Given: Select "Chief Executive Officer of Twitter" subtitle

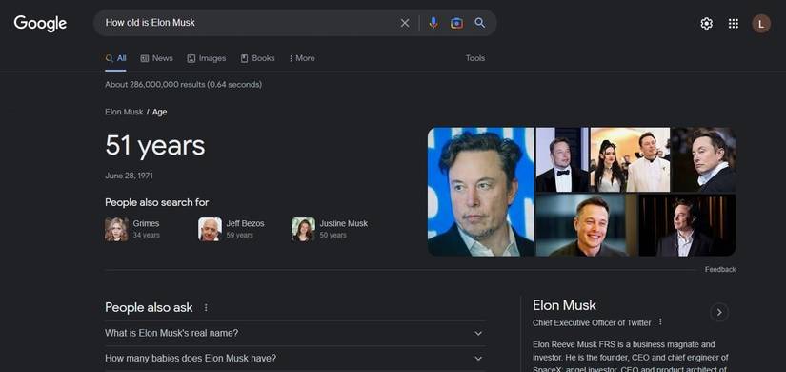Looking at the screenshot, I should tap(592, 322).
